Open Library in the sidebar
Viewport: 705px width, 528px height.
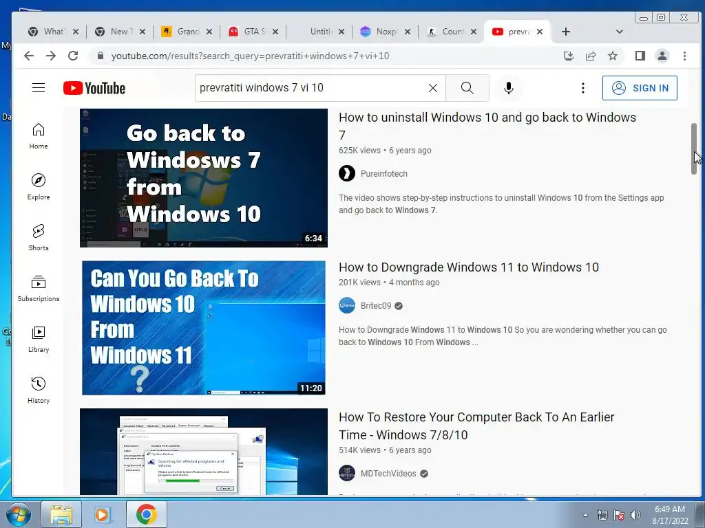(39, 340)
